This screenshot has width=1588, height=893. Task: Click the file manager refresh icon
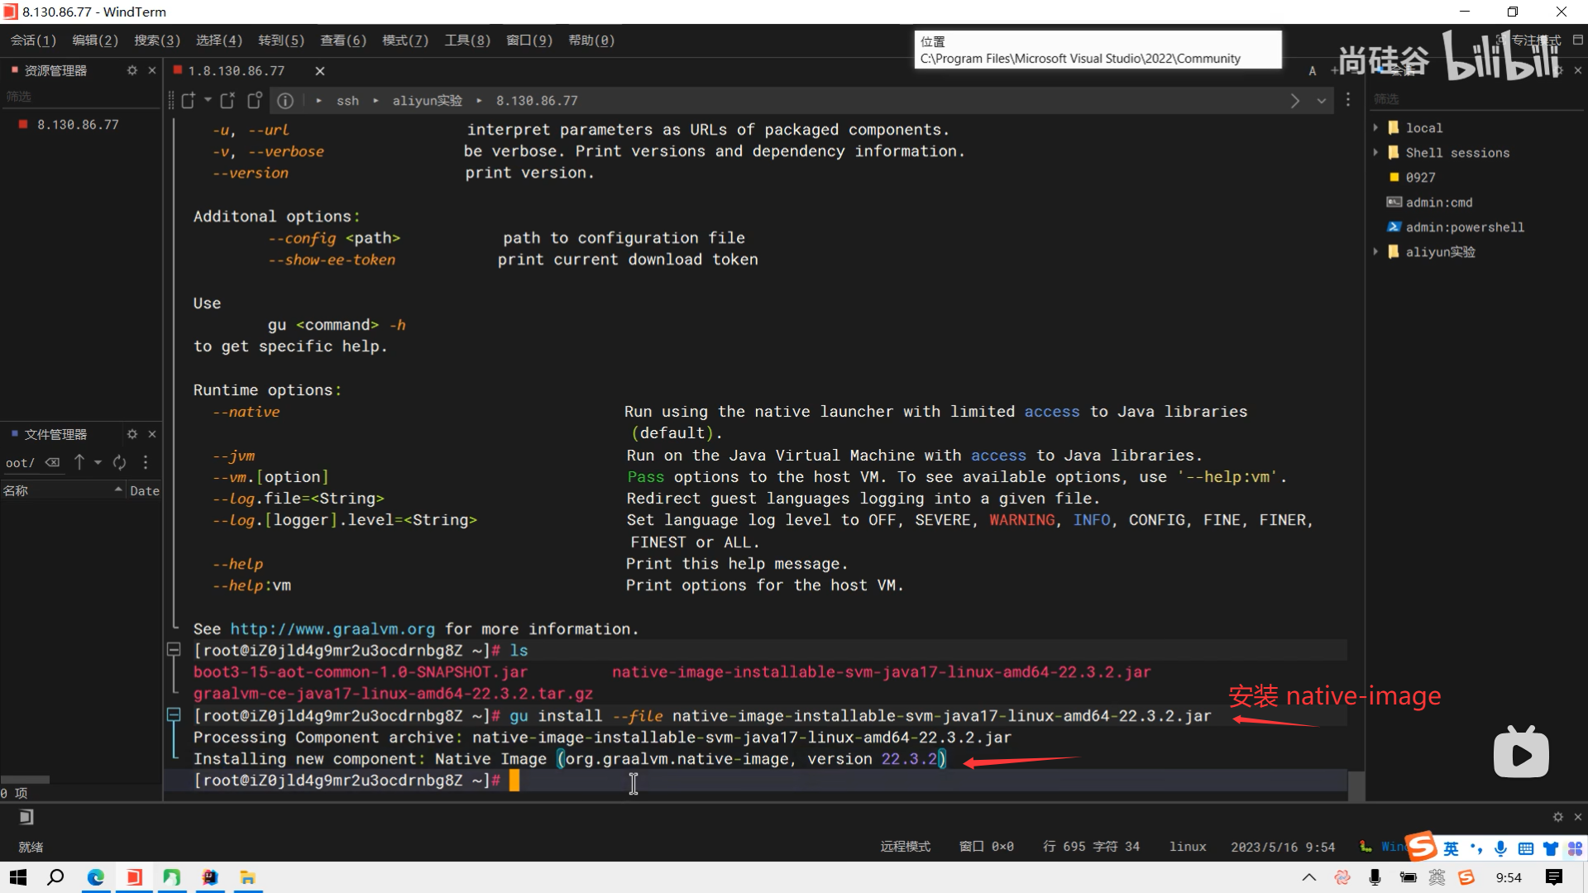tap(120, 463)
